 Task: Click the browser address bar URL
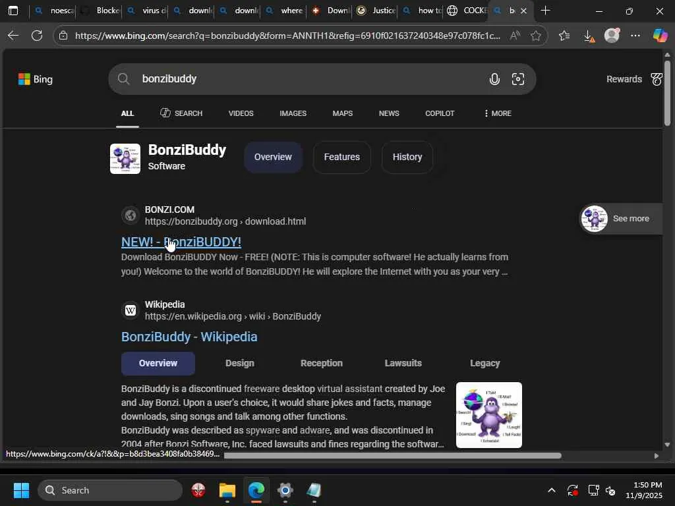click(287, 36)
